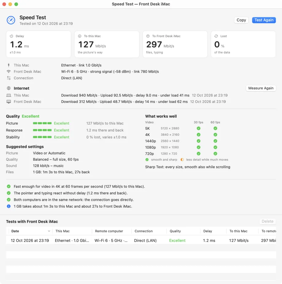This screenshot has height=284, width=282.
Task: Copy the speed test results
Action: 241,20
